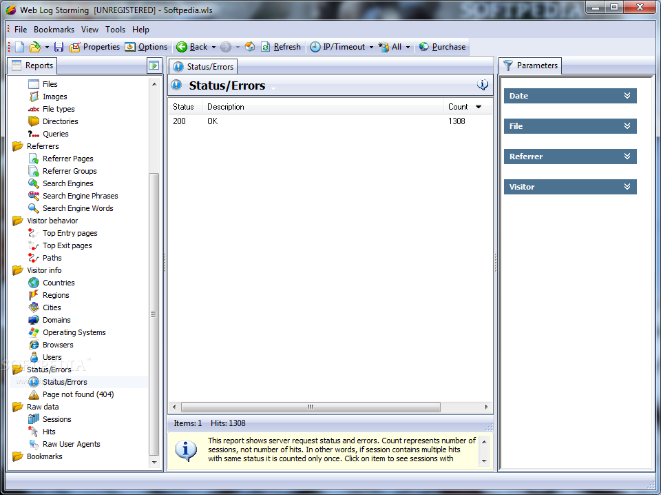The height and width of the screenshot is (495, 661).
Task: Open the Search Engine Words report
Action: pos(78,208)
